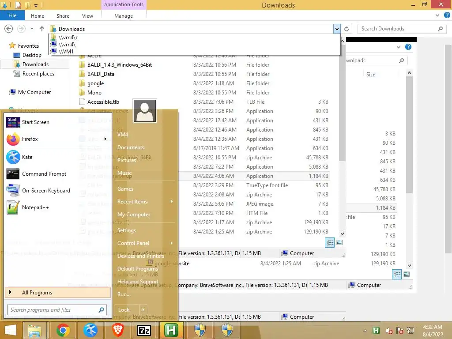
Task: Click the search magnifier in start menu
Action: [101, 310]
